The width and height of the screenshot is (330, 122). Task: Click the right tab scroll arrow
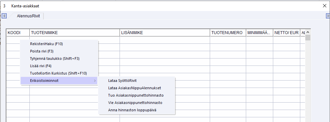tap(328, 16)
